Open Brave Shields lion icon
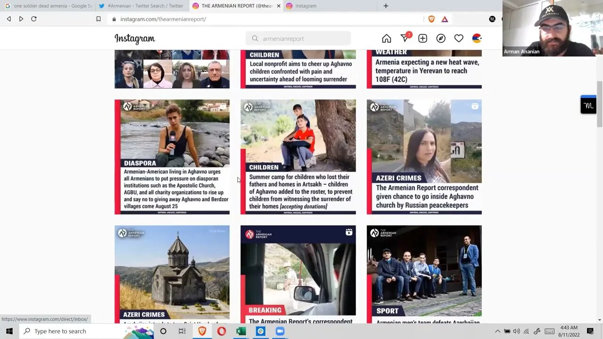 [x=431, y=19]
